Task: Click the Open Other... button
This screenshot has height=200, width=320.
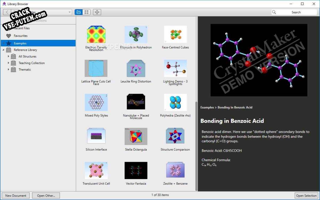Action: point(46,195)
